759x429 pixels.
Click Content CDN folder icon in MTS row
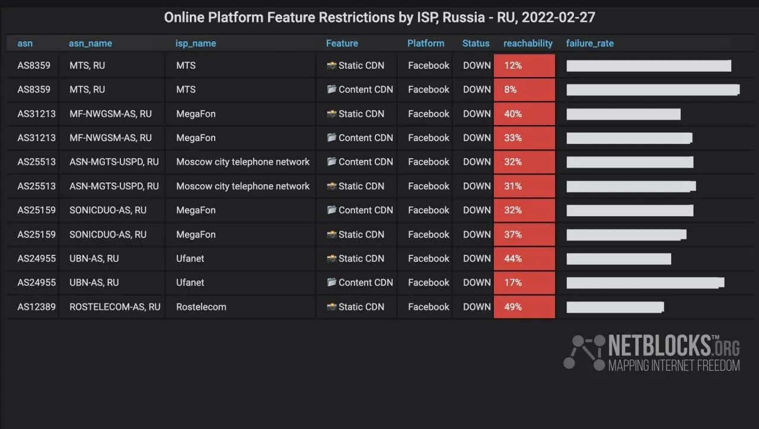point(331,89)
